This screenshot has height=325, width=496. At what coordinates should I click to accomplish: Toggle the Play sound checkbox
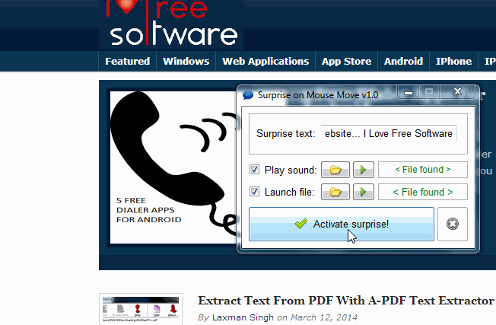coord(255,170)
